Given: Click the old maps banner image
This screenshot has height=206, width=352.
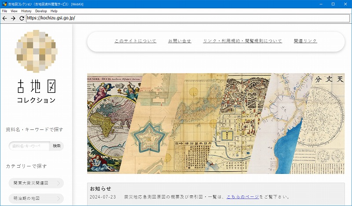Looking at the screenshot, I should coord(216,123).
